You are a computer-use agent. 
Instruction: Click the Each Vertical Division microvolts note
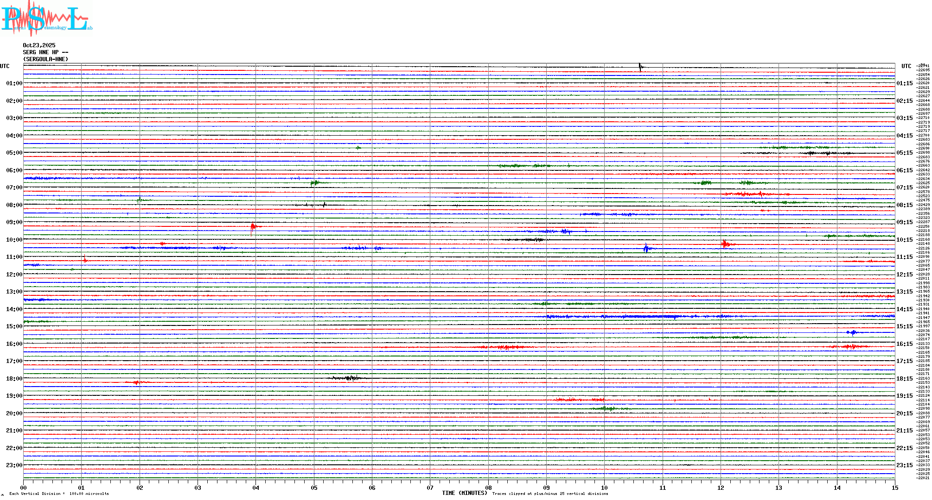[x=59, y=494]
